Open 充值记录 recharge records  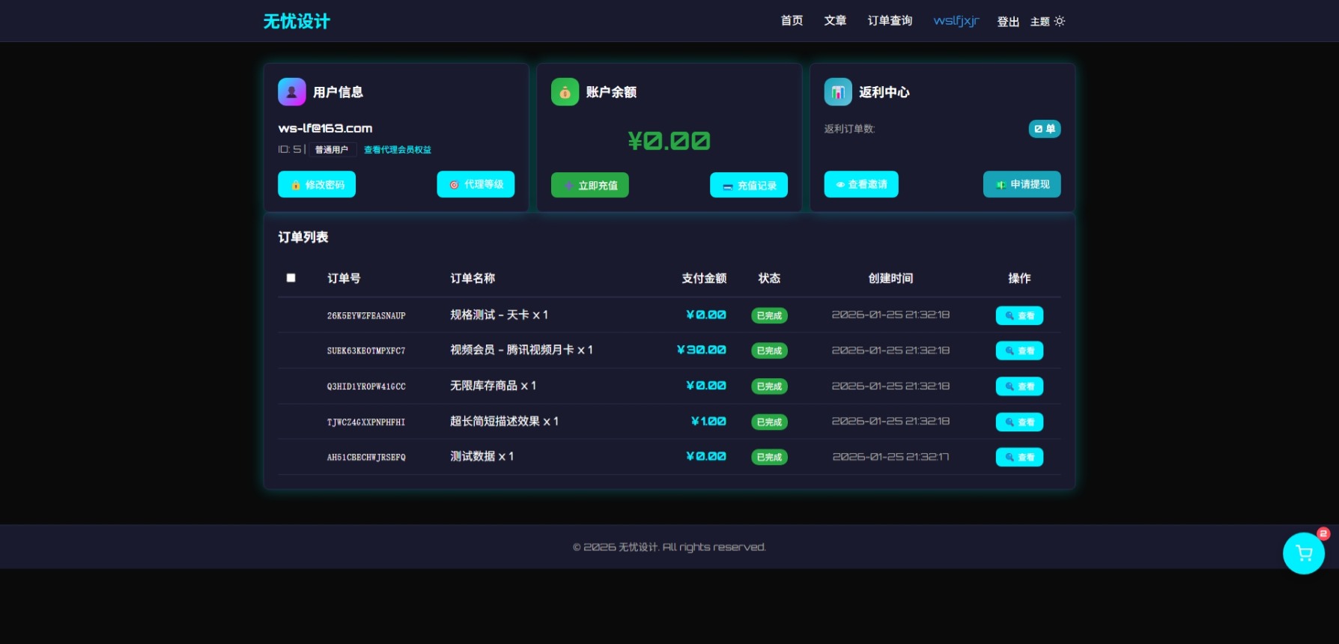748,185
